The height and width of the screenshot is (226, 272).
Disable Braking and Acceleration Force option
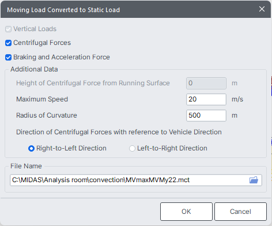coord(8,57)
